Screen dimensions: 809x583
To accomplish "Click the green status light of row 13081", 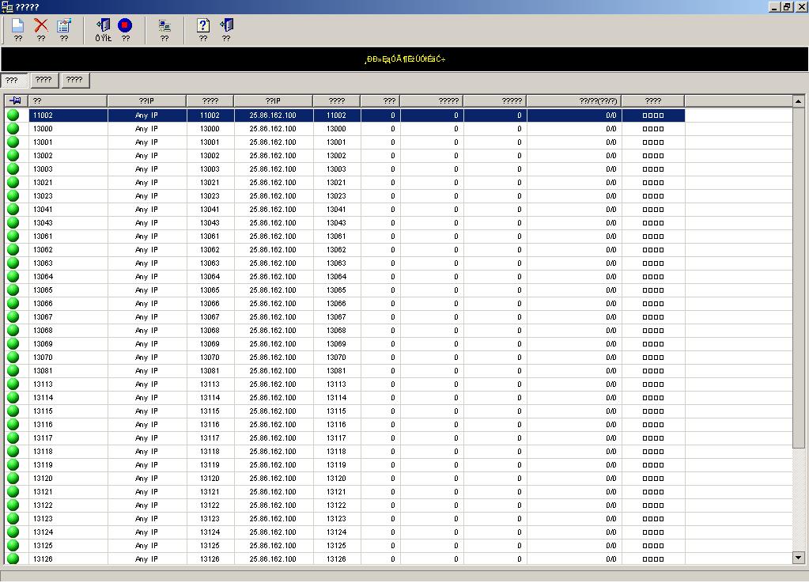I will pyautogui.click(x=13, y=370).
